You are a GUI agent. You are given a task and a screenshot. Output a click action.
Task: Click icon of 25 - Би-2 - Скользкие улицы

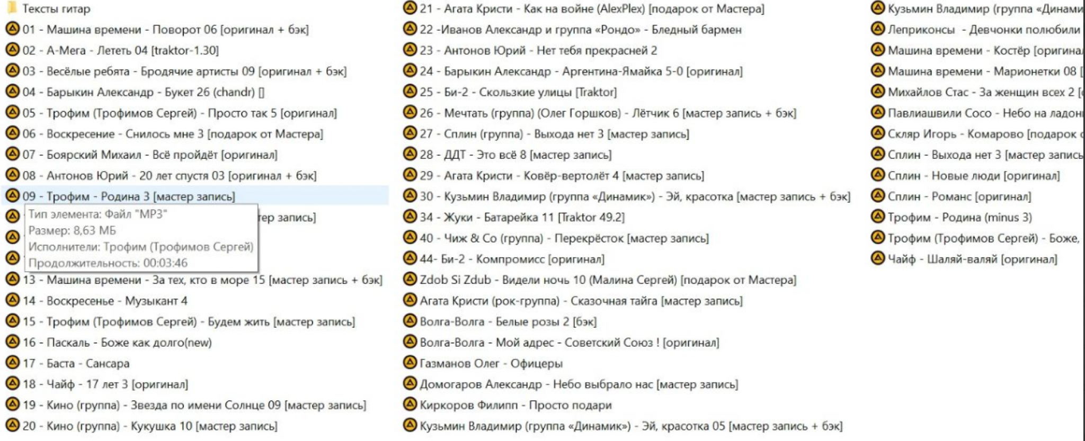[x=410, y=91]
